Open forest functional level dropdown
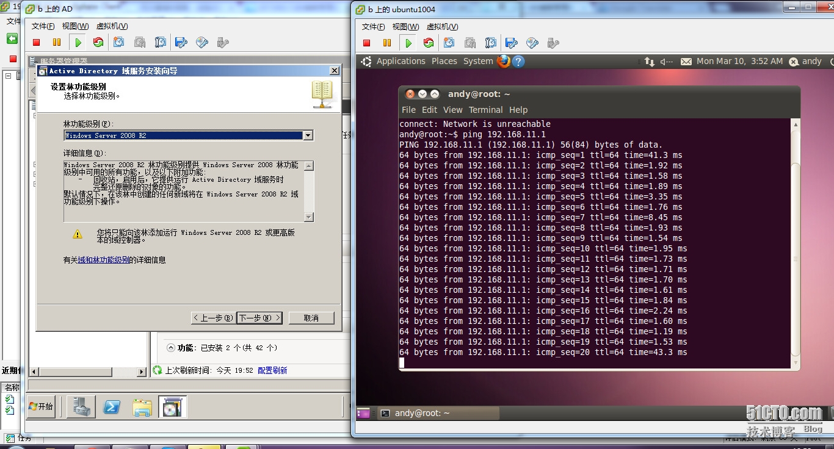Viewport: 834px width, 449px height. 308,135
